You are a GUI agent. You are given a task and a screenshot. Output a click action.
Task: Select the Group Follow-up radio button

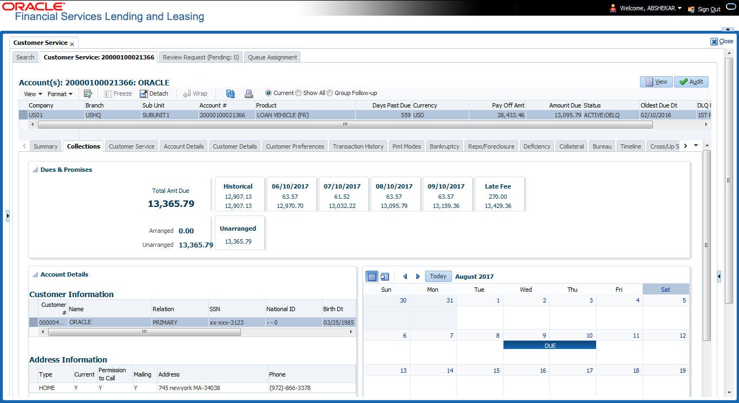(x=330, y=93)
